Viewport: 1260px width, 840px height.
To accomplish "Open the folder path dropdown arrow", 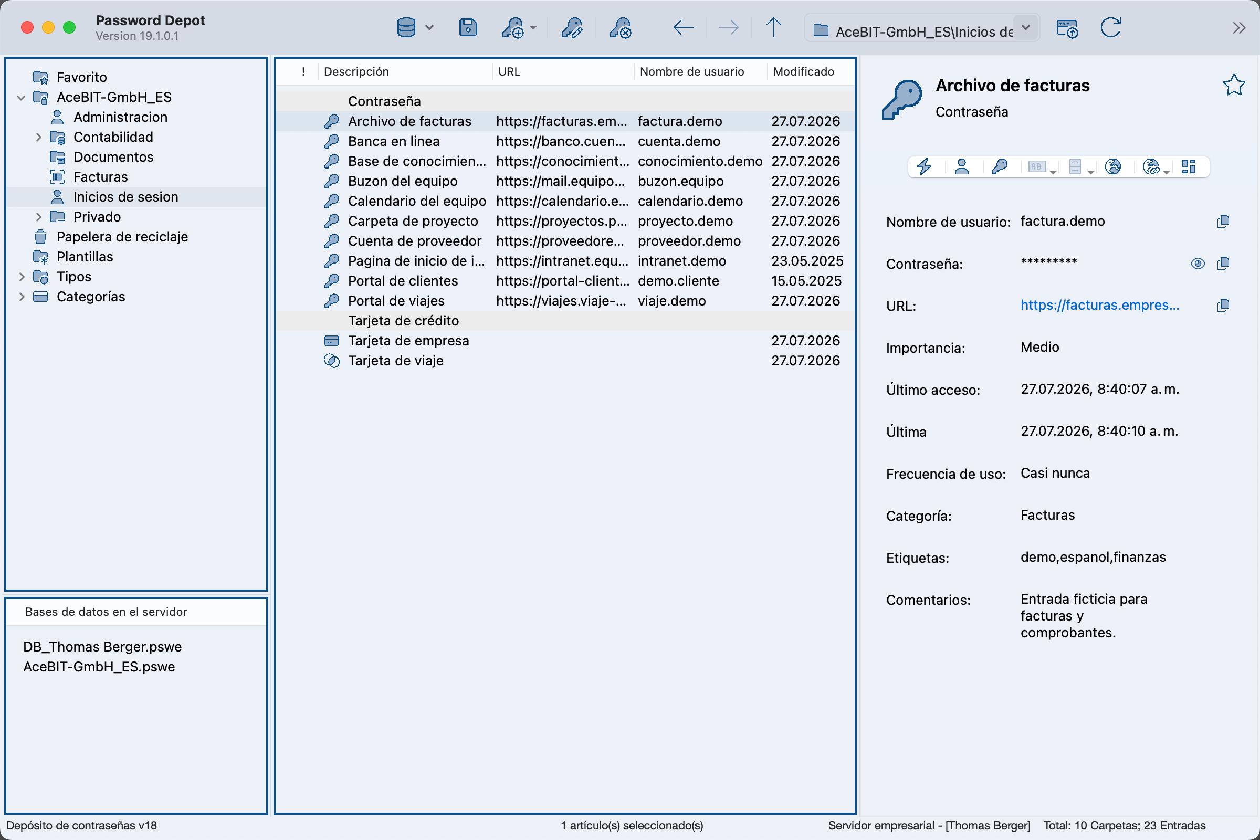I will click(x=1025, y=27).
